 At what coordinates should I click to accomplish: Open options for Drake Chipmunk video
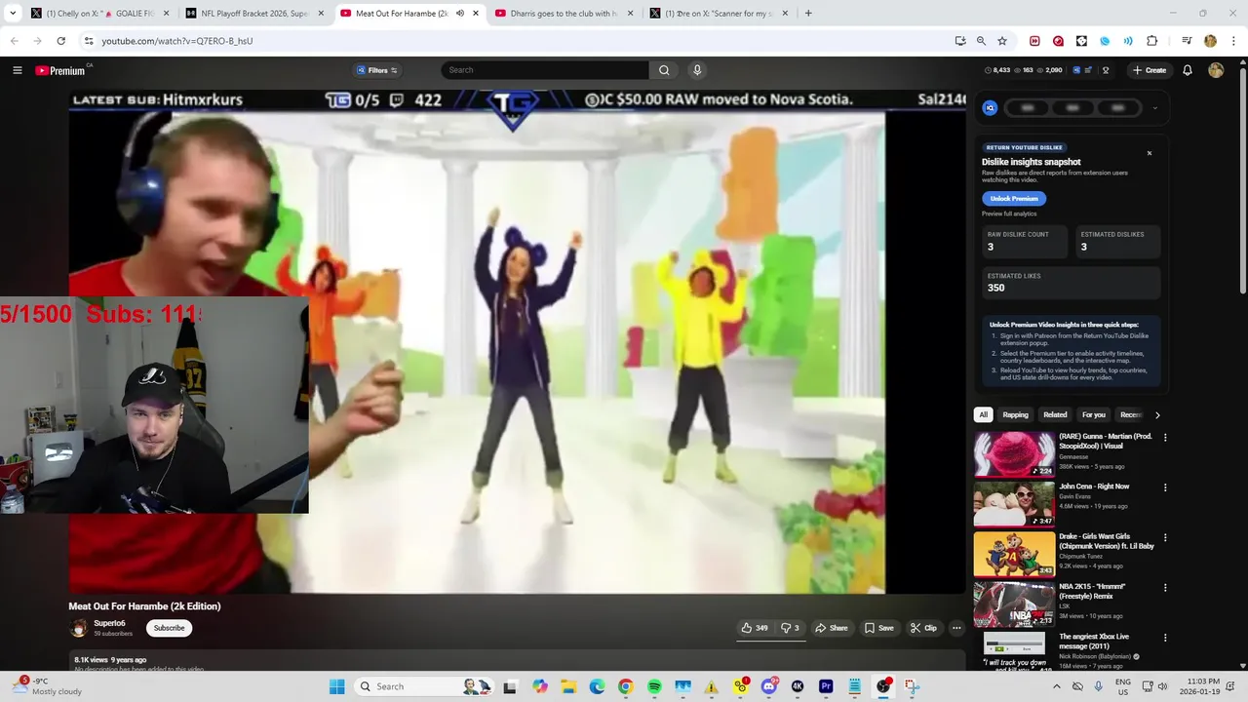click(x=1165, y=537)
